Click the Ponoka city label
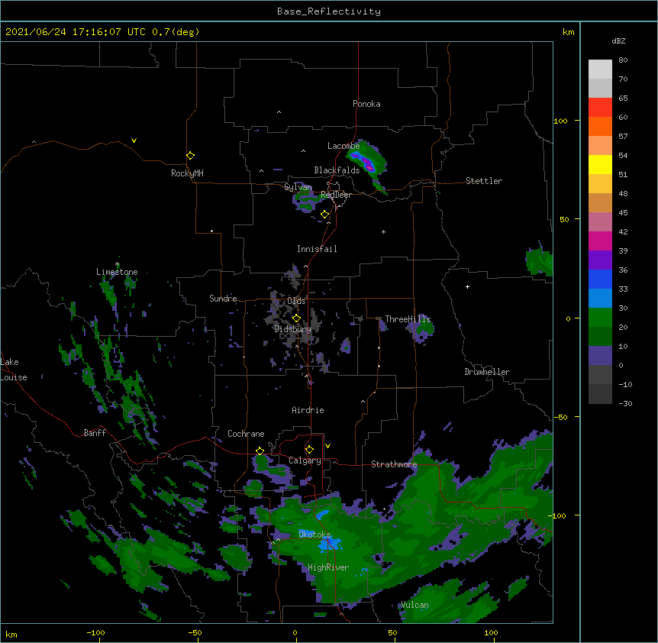The height and width of the screenshot is (643, 658). tap(366, 104)
